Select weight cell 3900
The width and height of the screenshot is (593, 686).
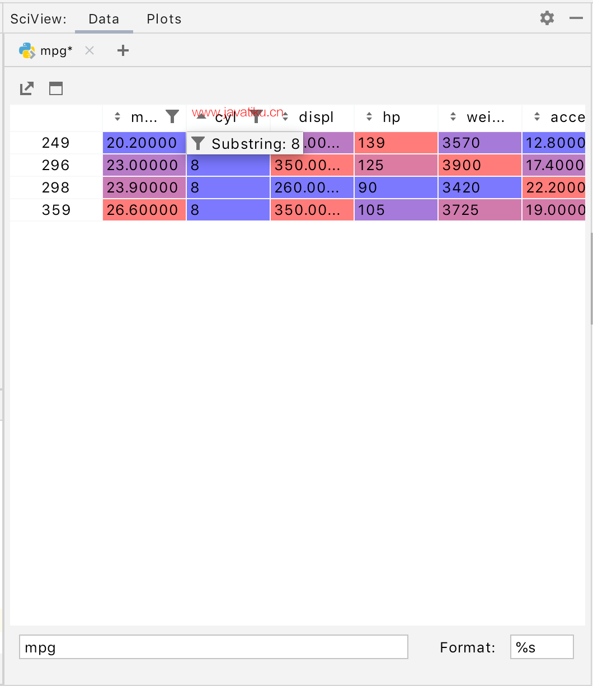click(480, 165)
